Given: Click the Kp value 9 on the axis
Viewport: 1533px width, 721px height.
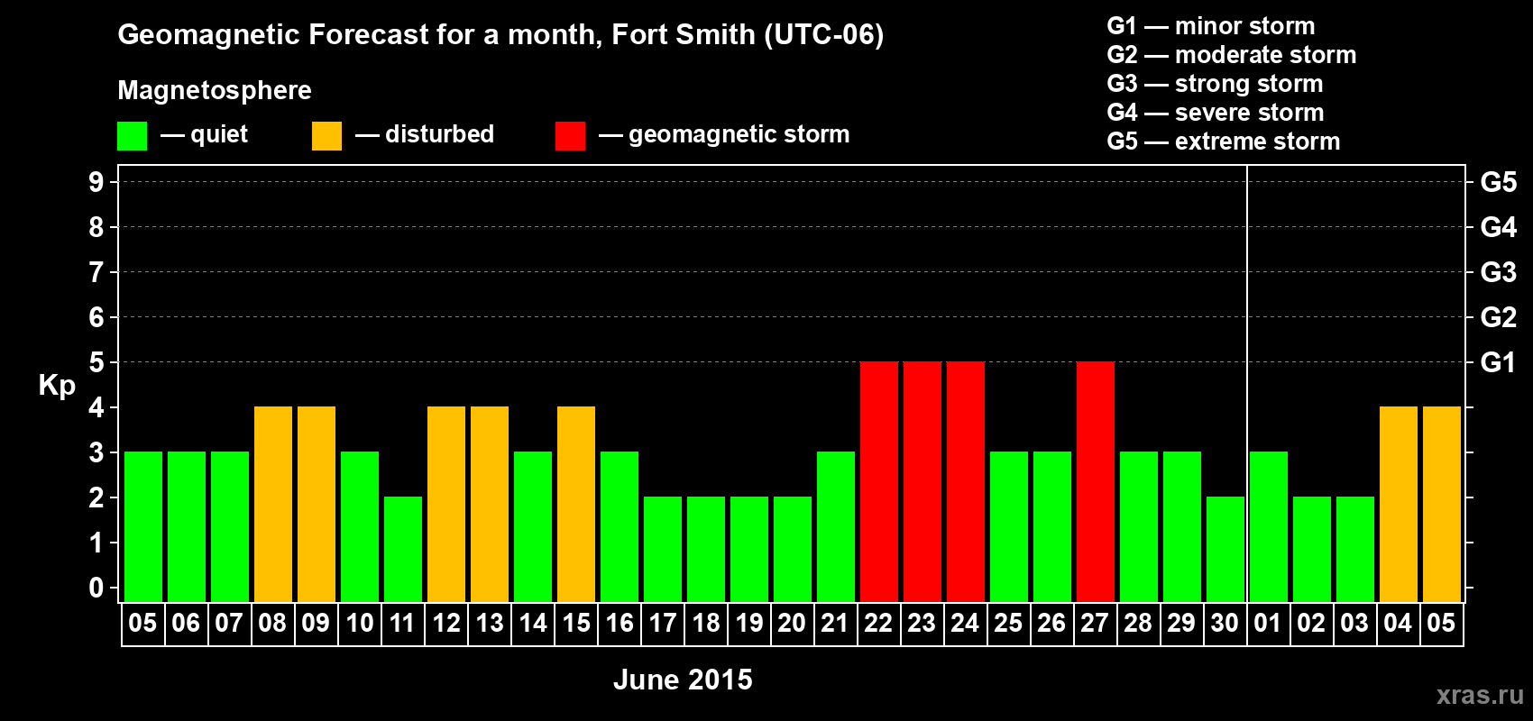Looking at the screenshot, I should (96, 182).
